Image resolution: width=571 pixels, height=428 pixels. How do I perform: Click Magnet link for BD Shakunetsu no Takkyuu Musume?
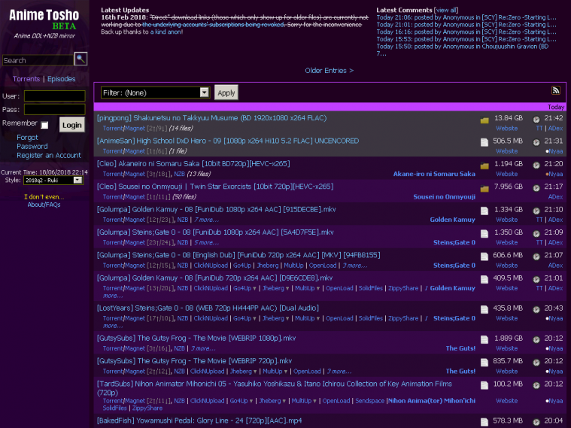(x=135, y=128)
